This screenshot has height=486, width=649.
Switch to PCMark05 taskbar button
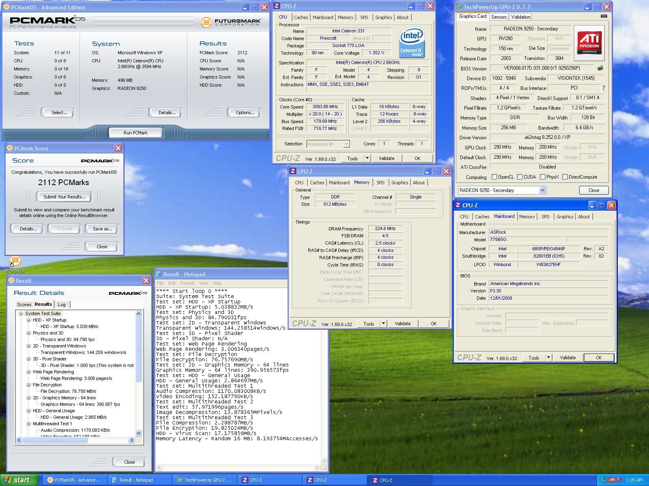click(x=75, y=480)
